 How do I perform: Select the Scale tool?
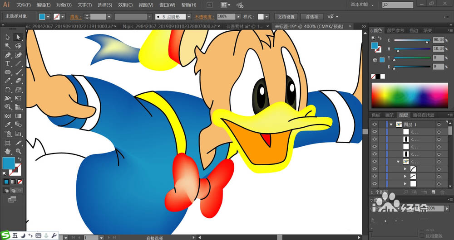(x=18, y=90)
